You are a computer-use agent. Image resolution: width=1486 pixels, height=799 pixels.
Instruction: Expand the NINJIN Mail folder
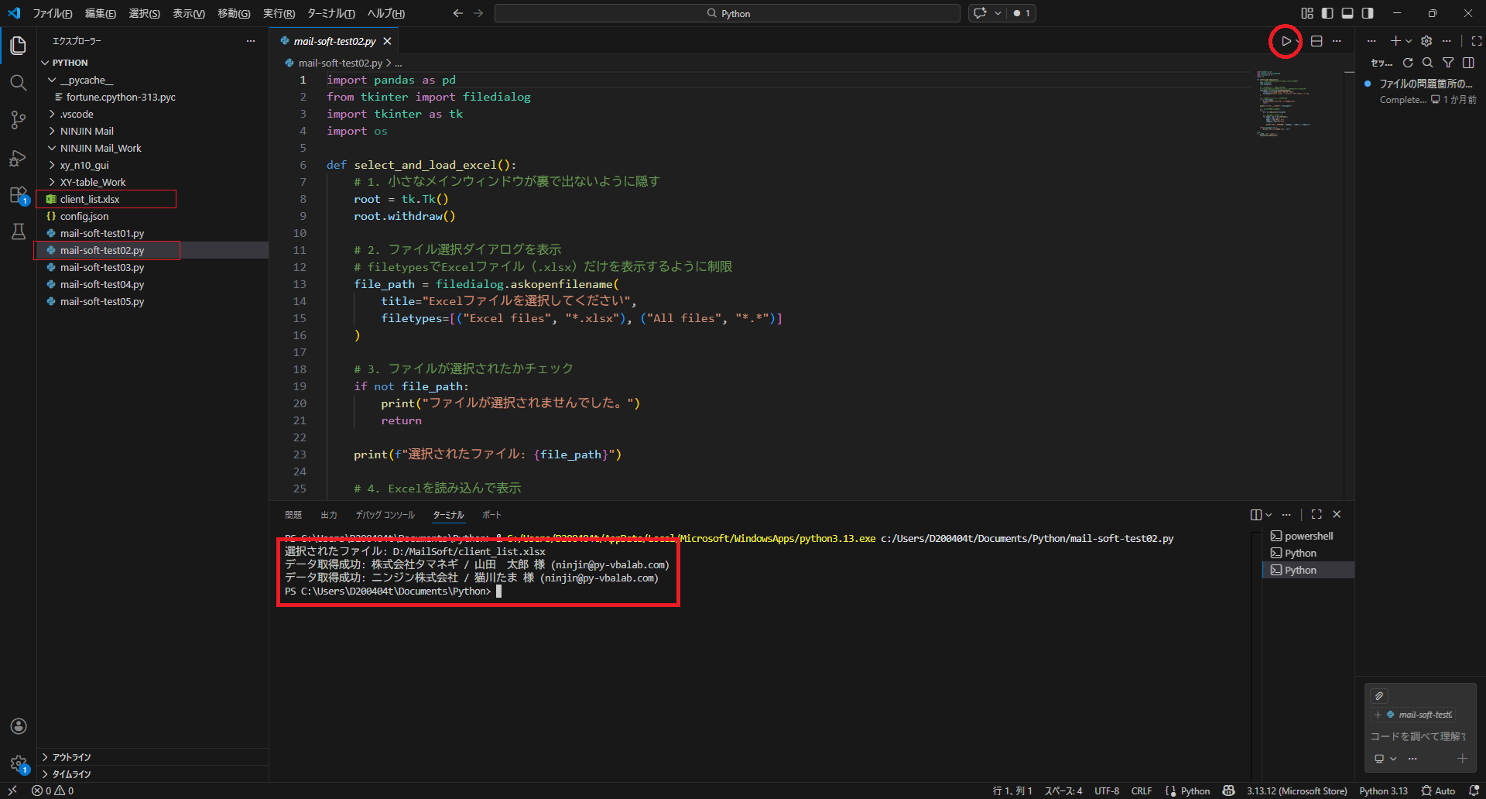click(x=87, y=131)
